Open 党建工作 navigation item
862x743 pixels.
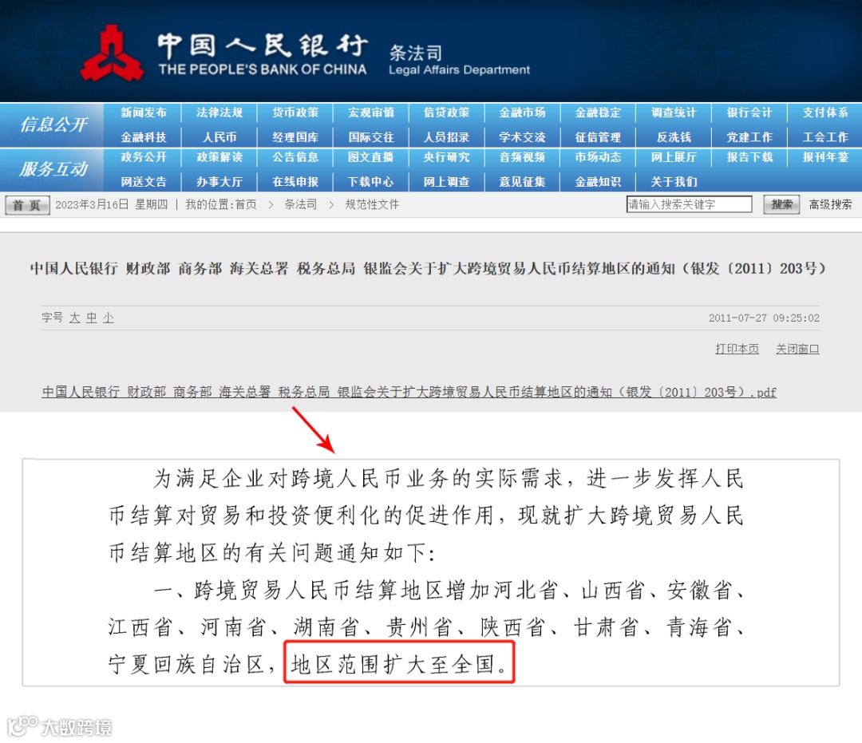(x=749, y=136)
